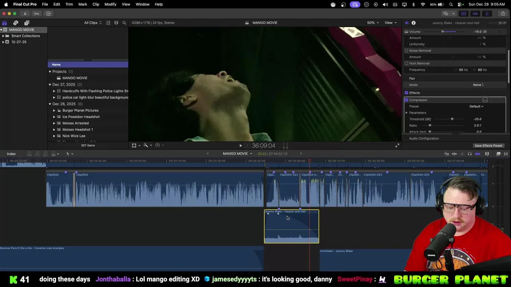The width and height of the screenshot is (511, 287).
Task: Disable the Effects section checkbox
Action: 406,93
